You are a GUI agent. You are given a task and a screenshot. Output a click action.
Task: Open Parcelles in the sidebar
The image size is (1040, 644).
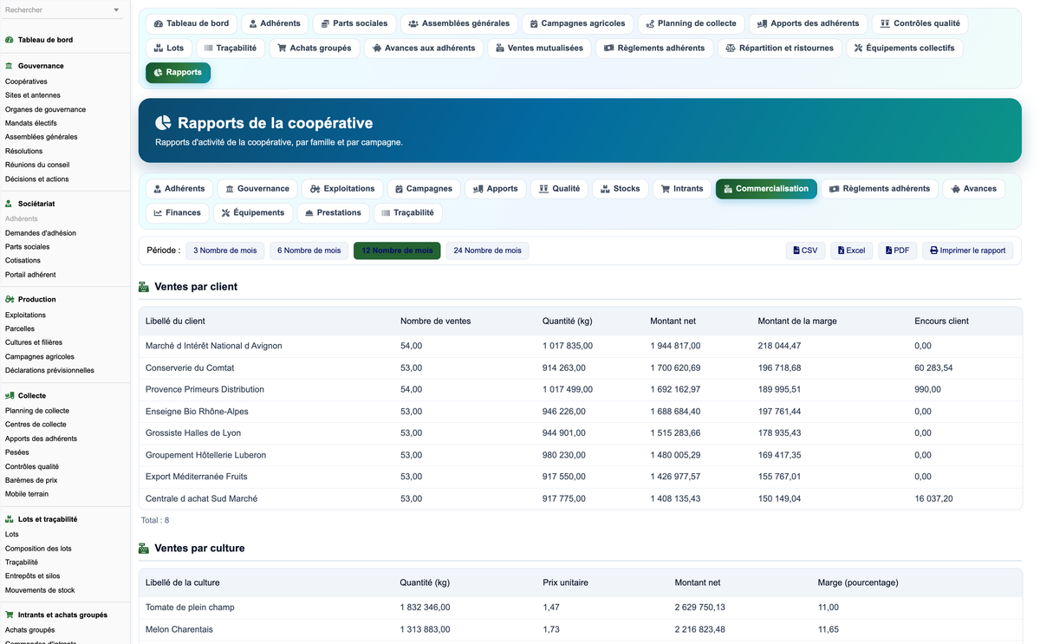click(20, 329)
